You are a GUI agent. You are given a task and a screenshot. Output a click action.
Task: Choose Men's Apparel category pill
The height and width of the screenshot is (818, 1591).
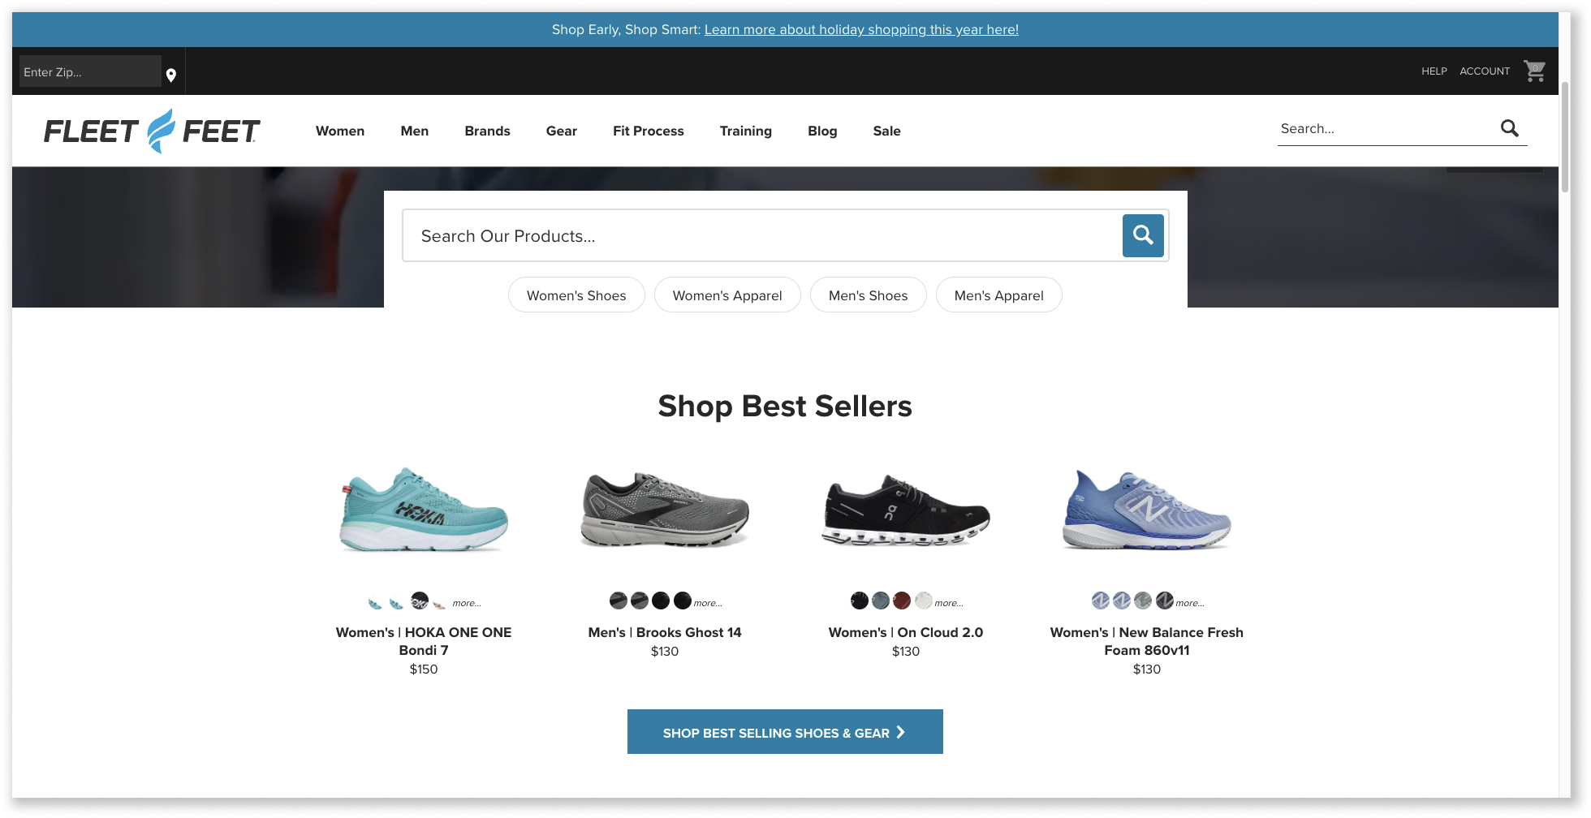[x=999, y=295]
